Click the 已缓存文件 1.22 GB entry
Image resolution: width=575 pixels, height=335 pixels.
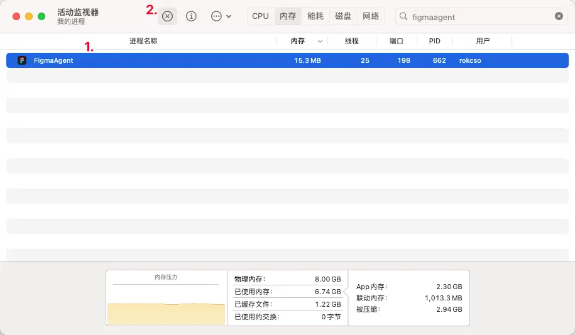tap(288, 304)
